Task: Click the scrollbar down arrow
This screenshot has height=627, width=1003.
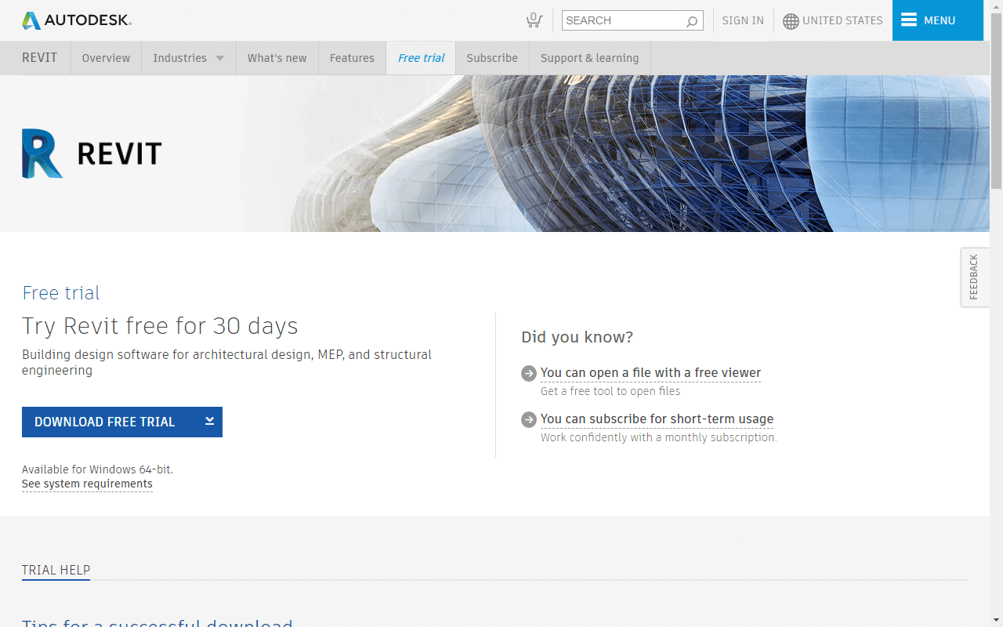Action: pyautogui.click(x=996, y=620)
